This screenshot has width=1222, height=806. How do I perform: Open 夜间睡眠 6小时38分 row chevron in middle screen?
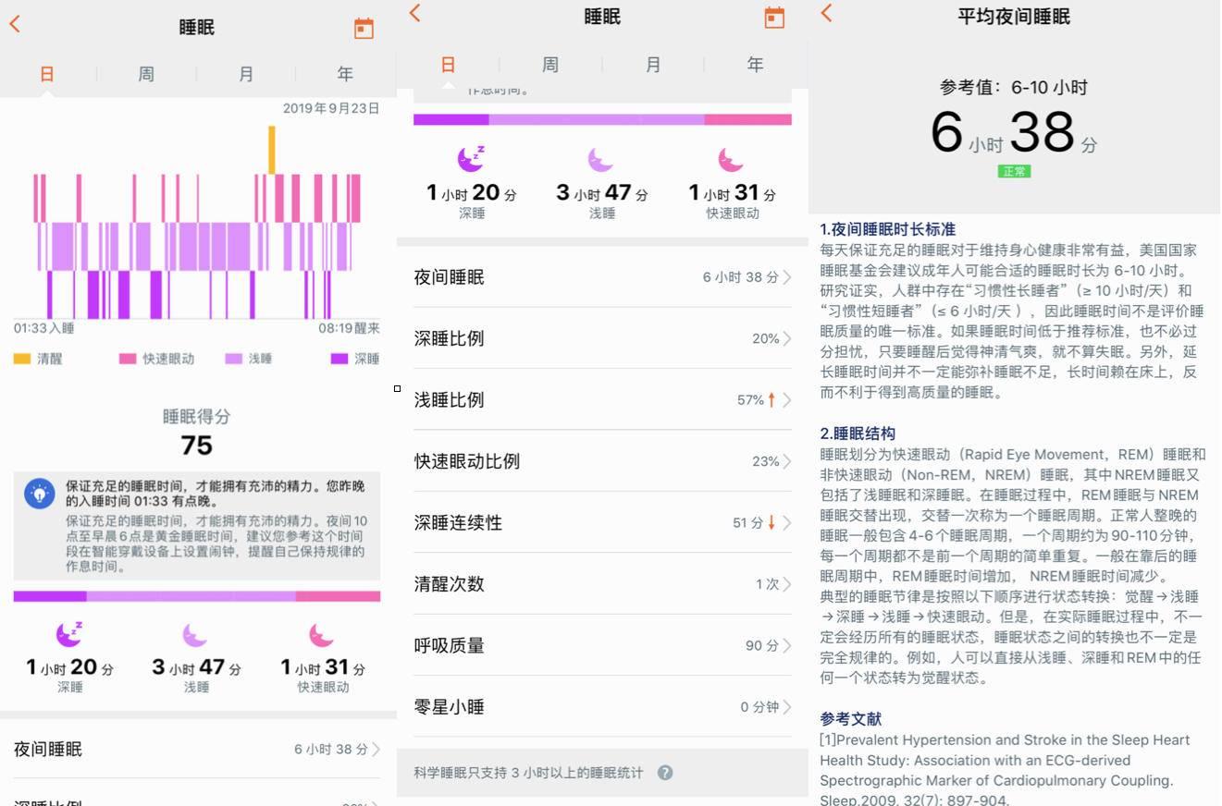click(x=787, y=277)
